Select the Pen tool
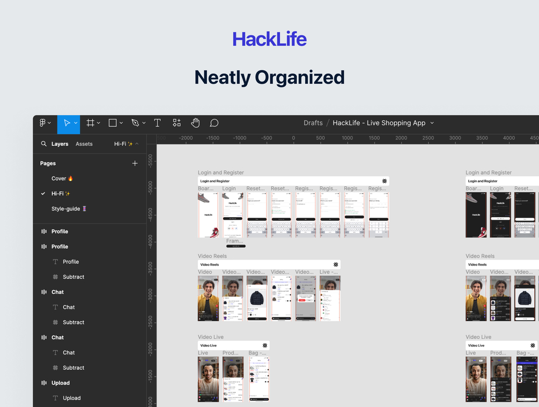 point(135,123)
